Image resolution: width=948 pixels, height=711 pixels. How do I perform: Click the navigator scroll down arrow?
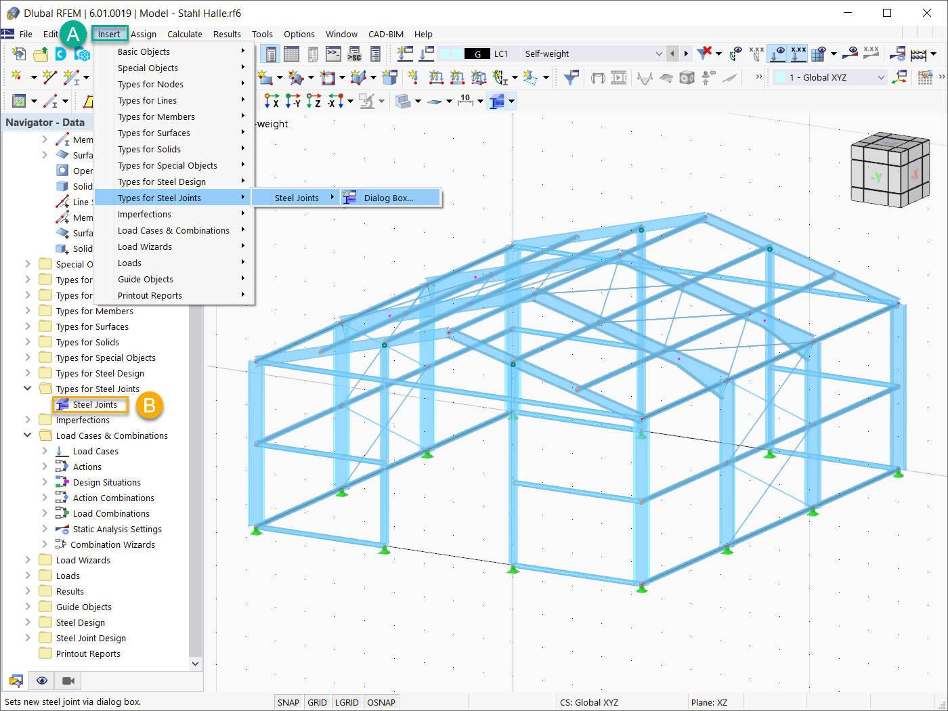[x=195, y=664]
